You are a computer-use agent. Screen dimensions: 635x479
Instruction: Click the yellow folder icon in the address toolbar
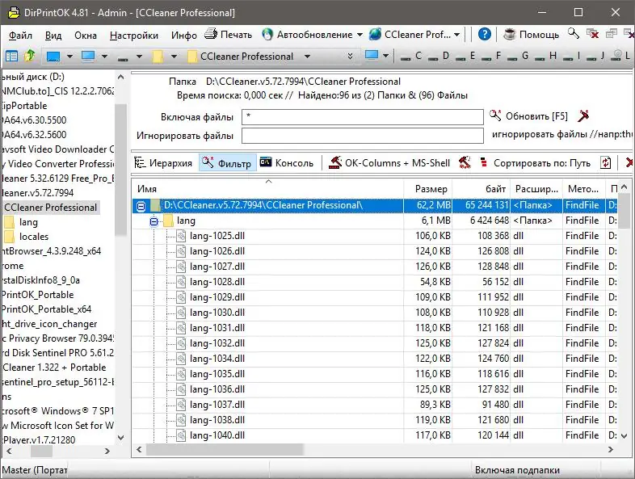[158, 57]
